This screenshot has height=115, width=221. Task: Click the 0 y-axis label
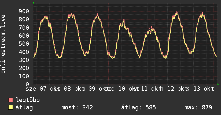click(27, 84)
